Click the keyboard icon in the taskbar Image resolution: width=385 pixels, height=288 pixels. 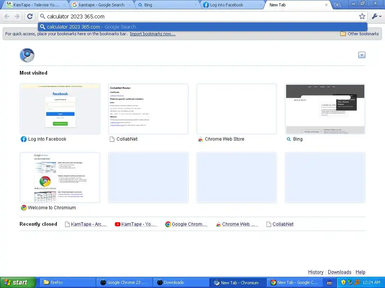329,283
